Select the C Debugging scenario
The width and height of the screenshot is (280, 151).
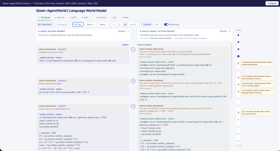tap(61, 24)
